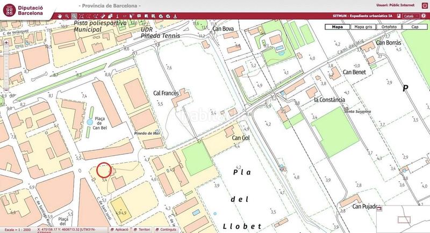Image resolution: width=430 pixels, height=233 pixels.
Task: Click the zoom in magnifier tool
Action: pos(67,16)
